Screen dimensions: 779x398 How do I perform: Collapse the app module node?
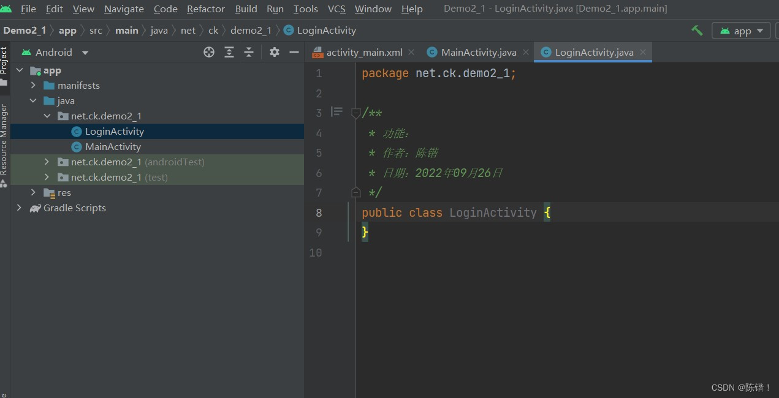[x=20, y=70]
